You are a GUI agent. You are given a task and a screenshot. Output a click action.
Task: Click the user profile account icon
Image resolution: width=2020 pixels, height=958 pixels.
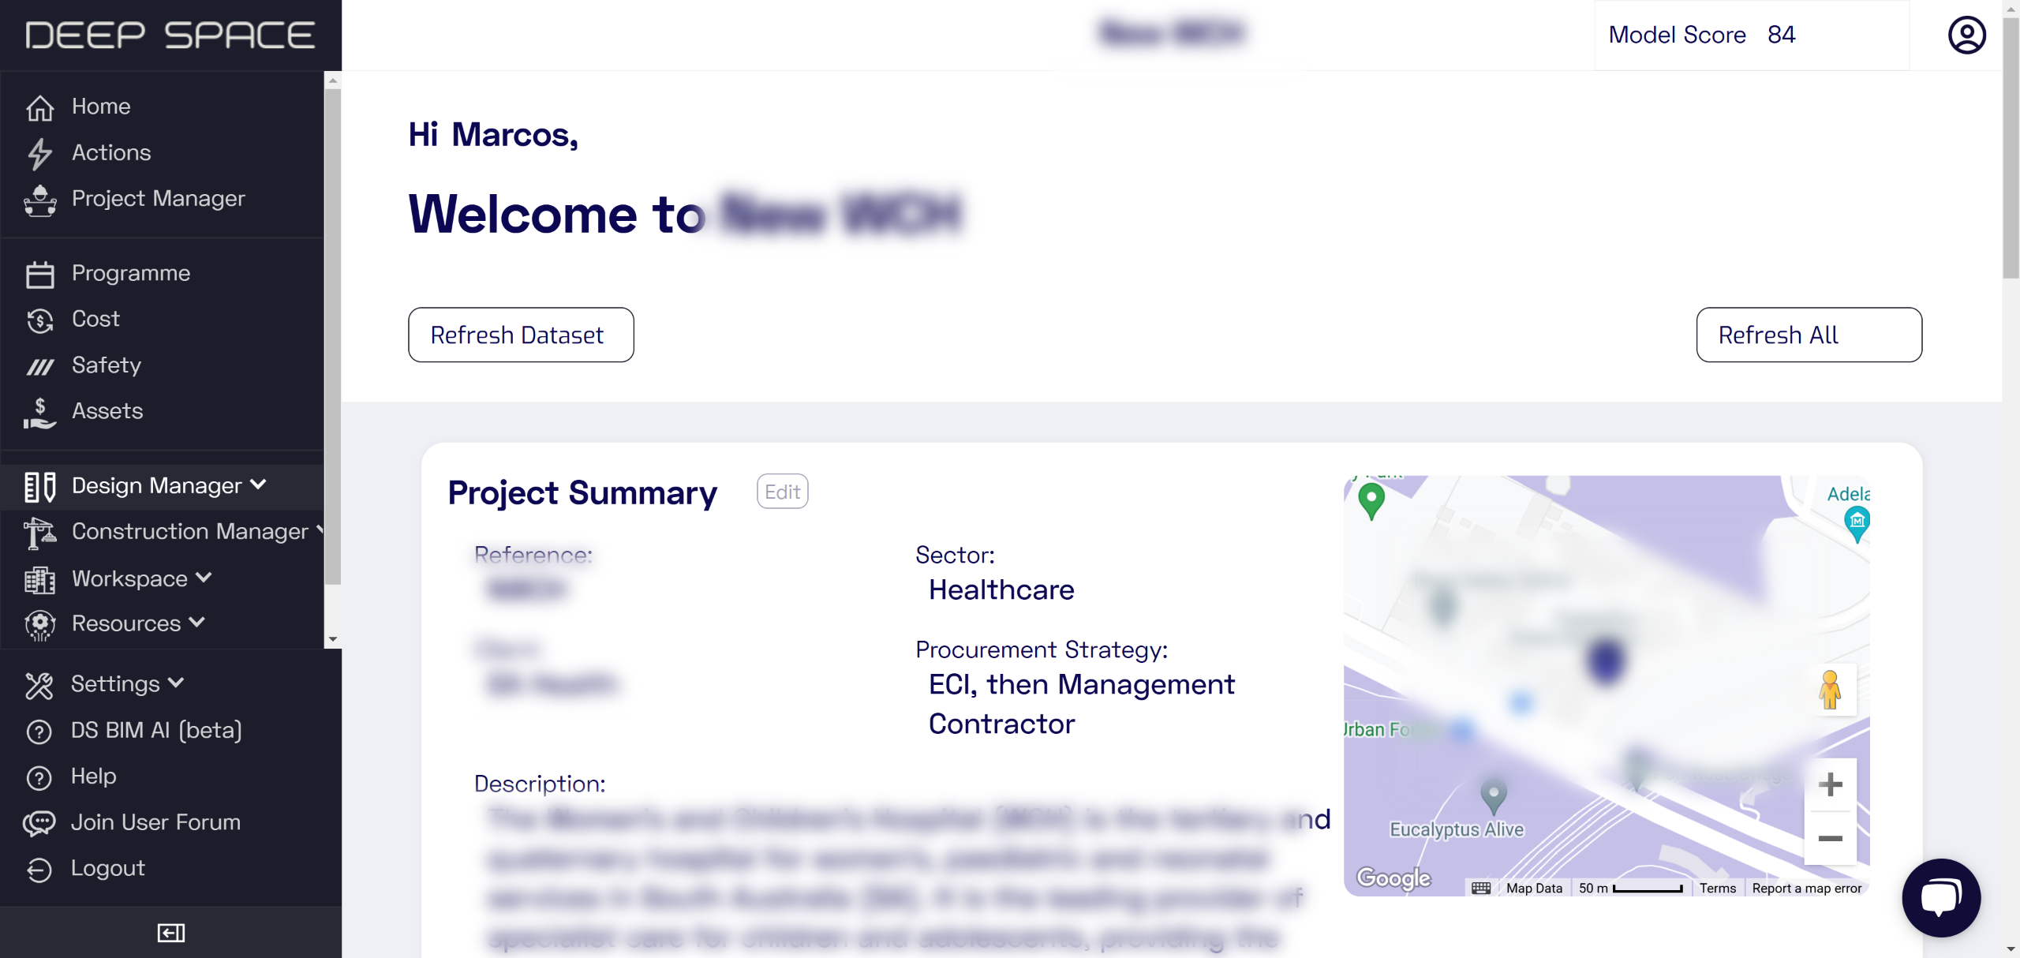tap(1966, 36)
